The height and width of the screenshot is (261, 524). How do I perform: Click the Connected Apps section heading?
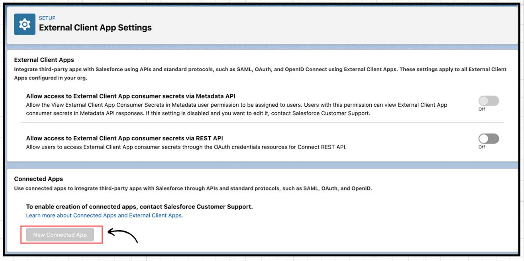(x=38, y=179)
